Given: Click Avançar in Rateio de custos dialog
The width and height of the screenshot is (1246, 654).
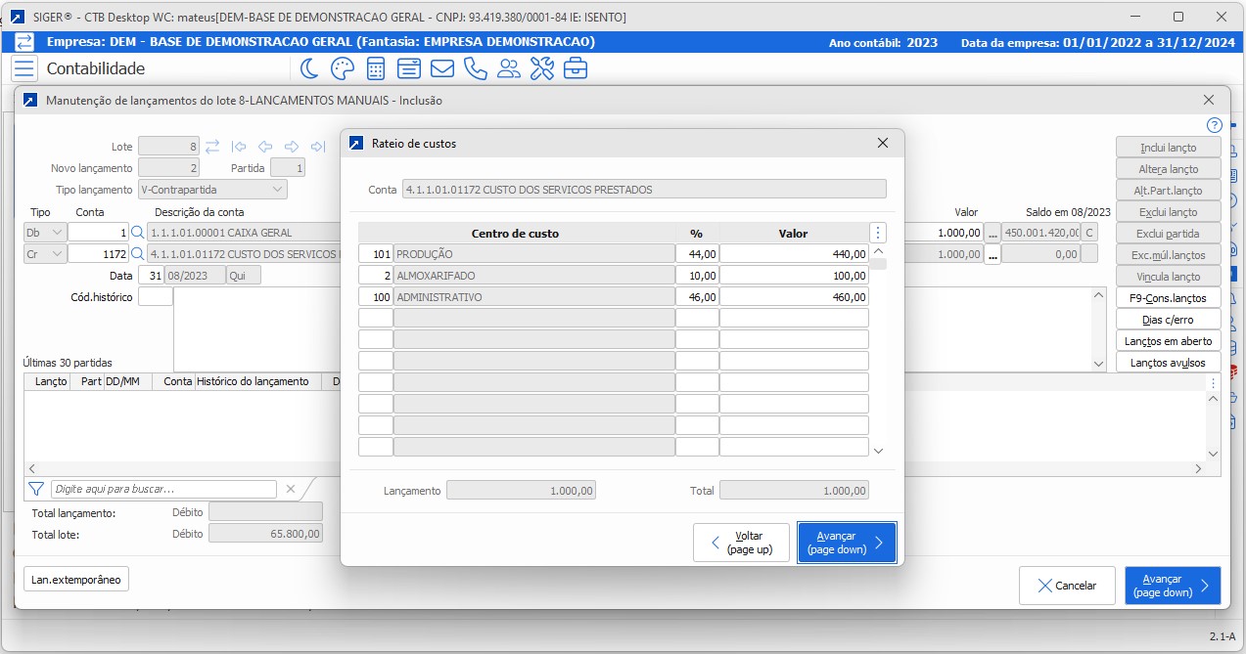Looking at the screenshot, I should tap(847, 543).
